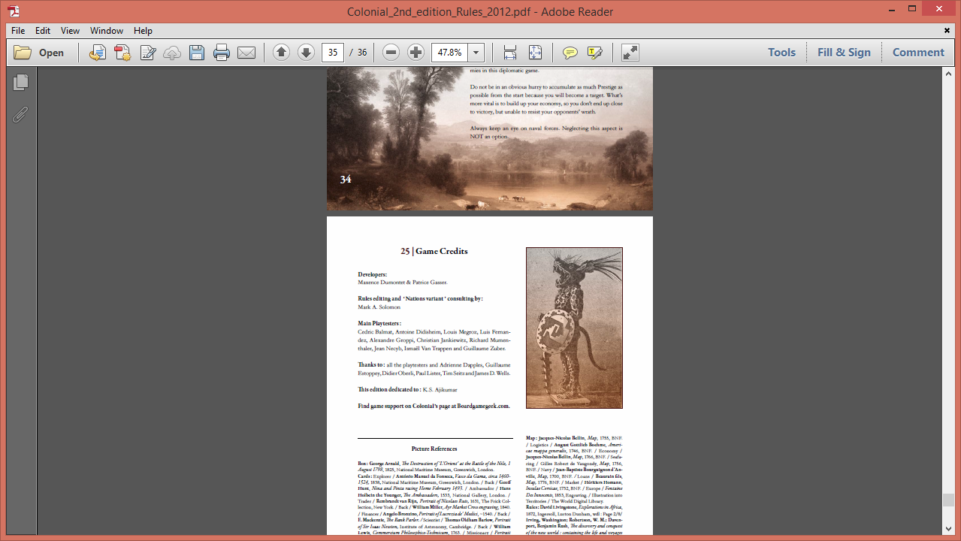This screenshot has width=961, height=541.
Task: Click the cloud upload icon
Action: [172, 53]
